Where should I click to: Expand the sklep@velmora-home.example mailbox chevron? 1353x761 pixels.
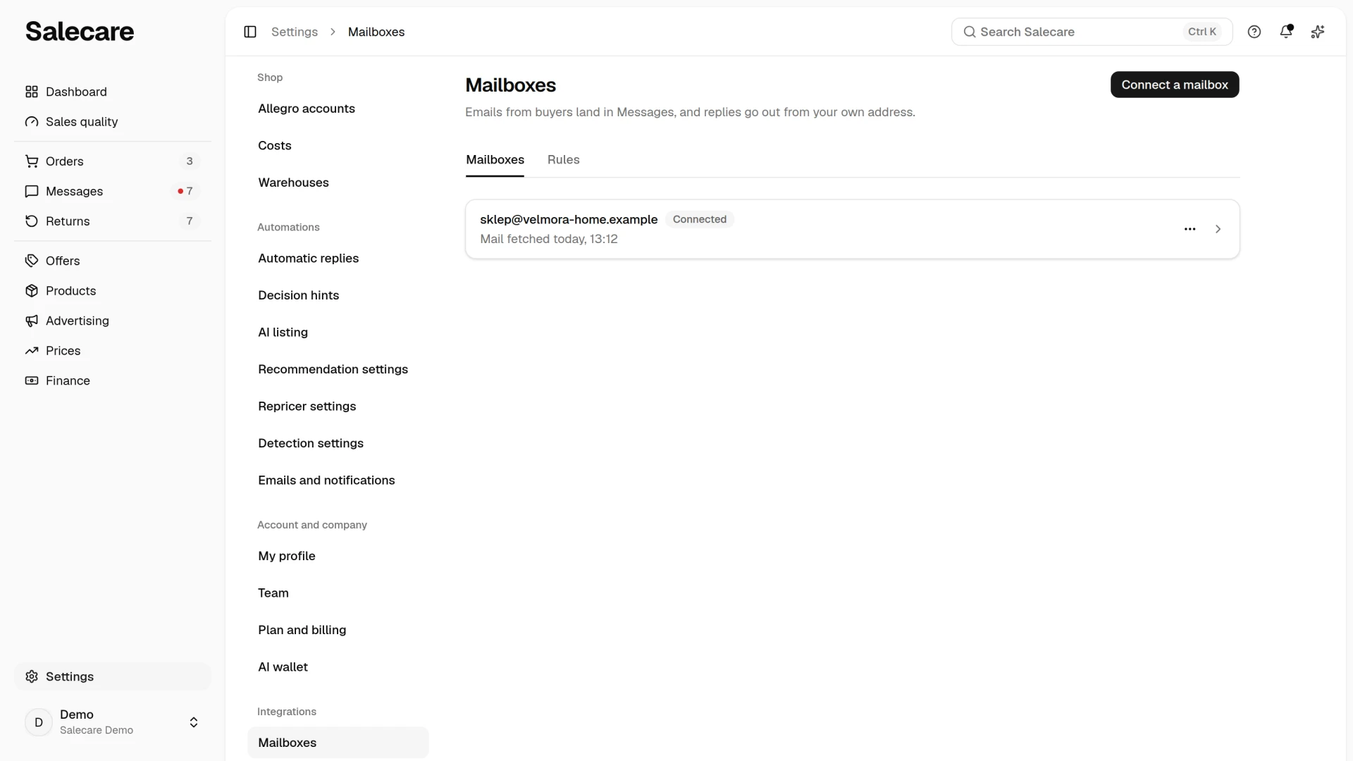(x=1218, y=229)
